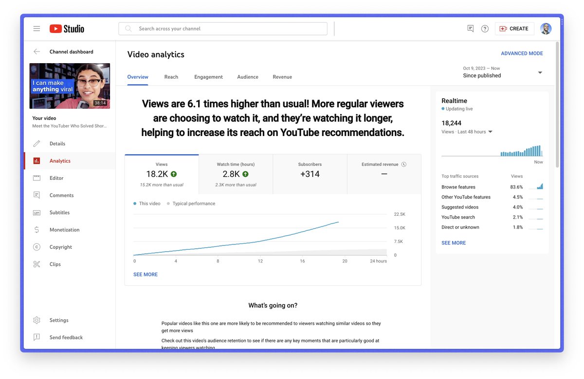This screenshot has height=379, width=584.
Task: Open Comments in the sidebar
Action: [70, 195]
